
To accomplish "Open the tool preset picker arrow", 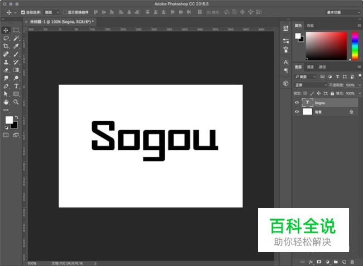I will point(15,12).
